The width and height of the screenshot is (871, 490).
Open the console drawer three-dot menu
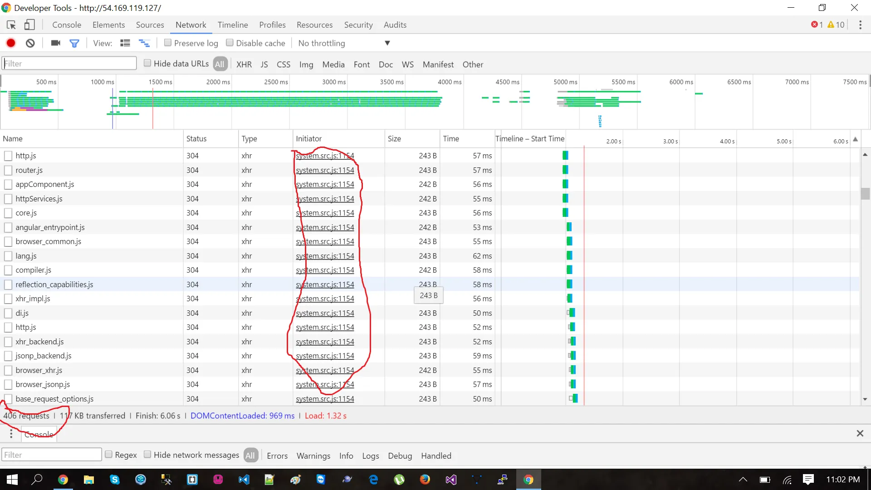[11, 434]
